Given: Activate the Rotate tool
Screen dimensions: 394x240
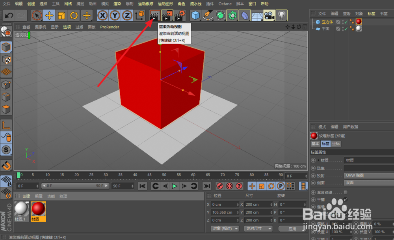Looking at the screenshot, I should (x=74, y=16).
